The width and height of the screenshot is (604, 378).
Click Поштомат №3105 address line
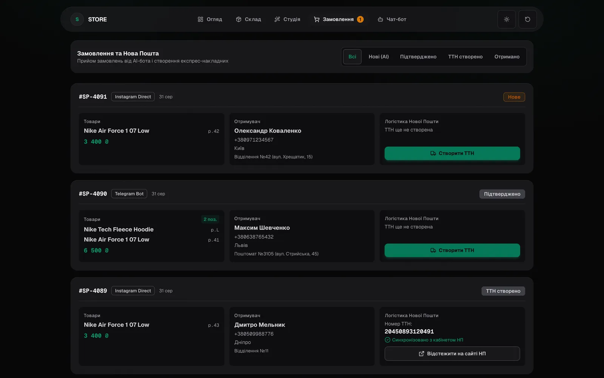276,254
